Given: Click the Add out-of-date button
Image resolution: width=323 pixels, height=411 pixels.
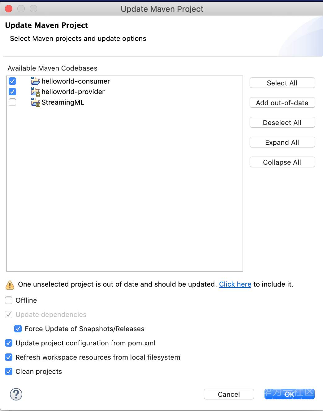Looking at the screenshot, I should pyautogui.click(x=282, y=103).
